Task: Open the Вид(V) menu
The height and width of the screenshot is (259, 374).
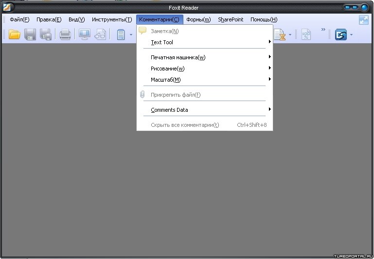Action: tap(77, 19)
